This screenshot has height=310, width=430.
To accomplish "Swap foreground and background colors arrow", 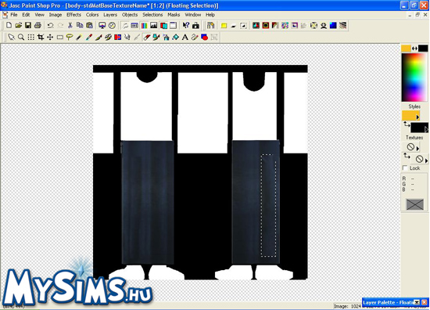I will pyautogui.click(x=414, y=49).
